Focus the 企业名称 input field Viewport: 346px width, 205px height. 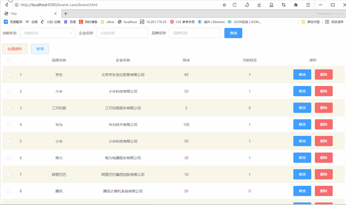(x=122, y=33)
